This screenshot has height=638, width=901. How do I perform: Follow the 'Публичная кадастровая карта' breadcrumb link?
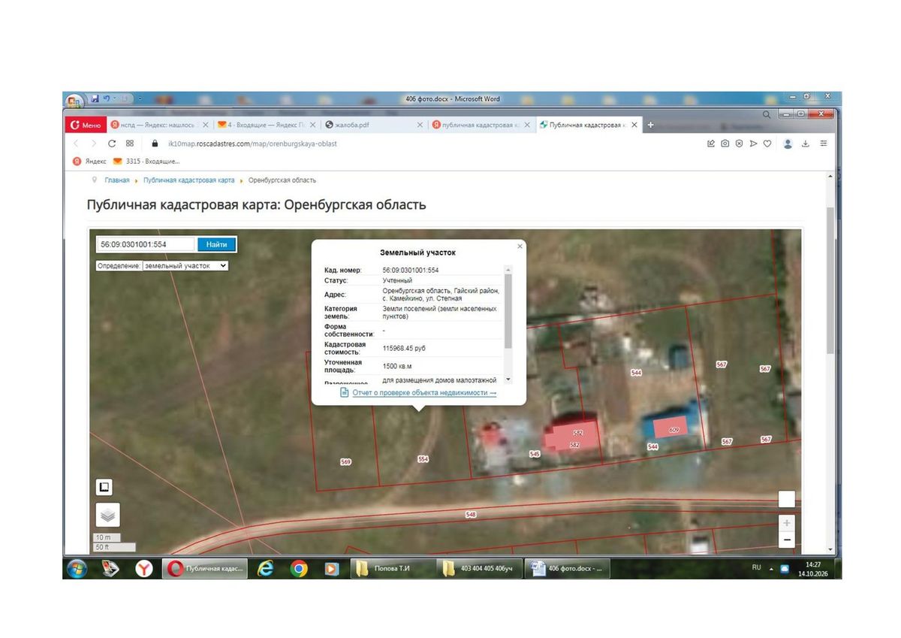click(x=189, y=180)
